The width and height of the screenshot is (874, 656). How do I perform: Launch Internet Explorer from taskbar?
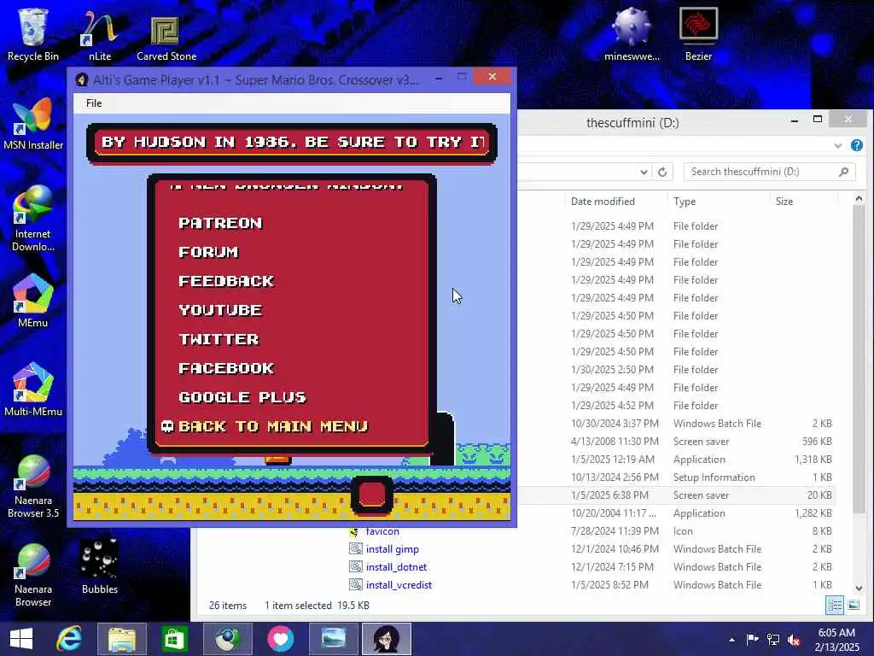[x=69, y=639]
